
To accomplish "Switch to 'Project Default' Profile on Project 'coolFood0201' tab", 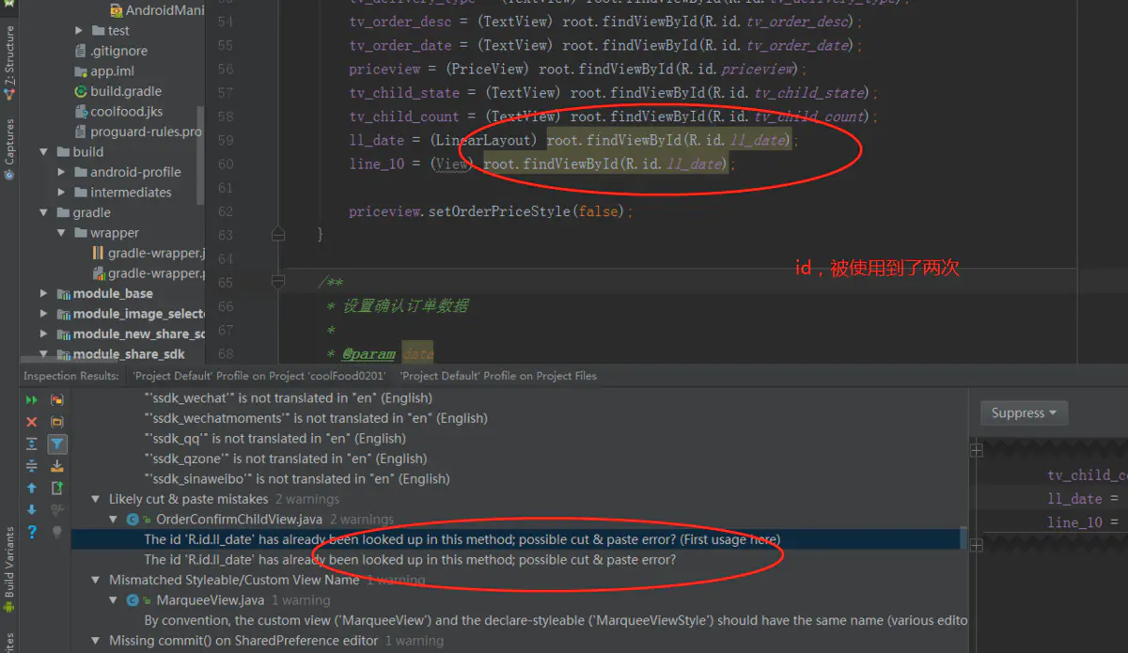I will pyautogui.click(x=259, y=376).
